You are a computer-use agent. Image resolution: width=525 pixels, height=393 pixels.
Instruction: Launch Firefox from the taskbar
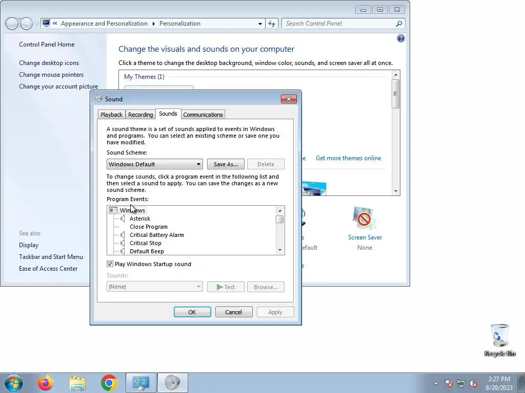[46, 383]
